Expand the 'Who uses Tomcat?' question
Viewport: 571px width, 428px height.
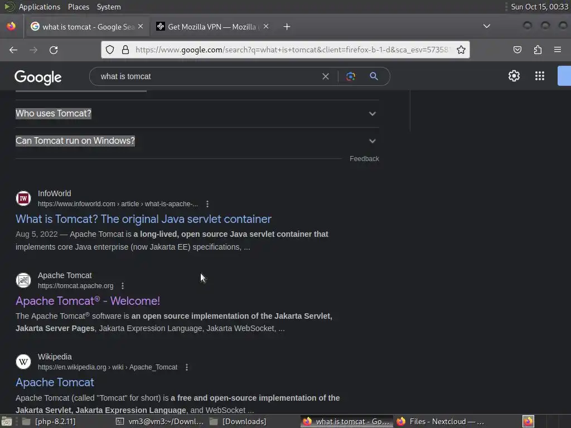coord(197,114)
